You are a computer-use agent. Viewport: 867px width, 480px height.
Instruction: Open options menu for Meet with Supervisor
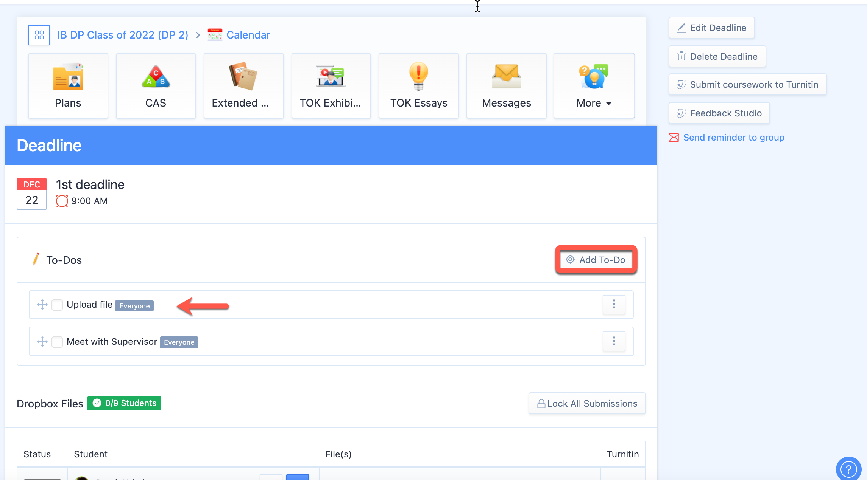tap(614, 341)
